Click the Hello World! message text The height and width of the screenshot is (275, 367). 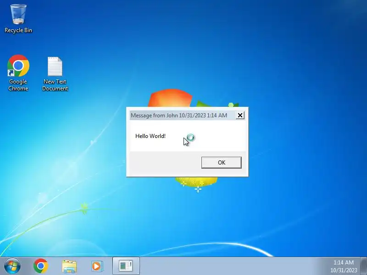click(150, 136)
